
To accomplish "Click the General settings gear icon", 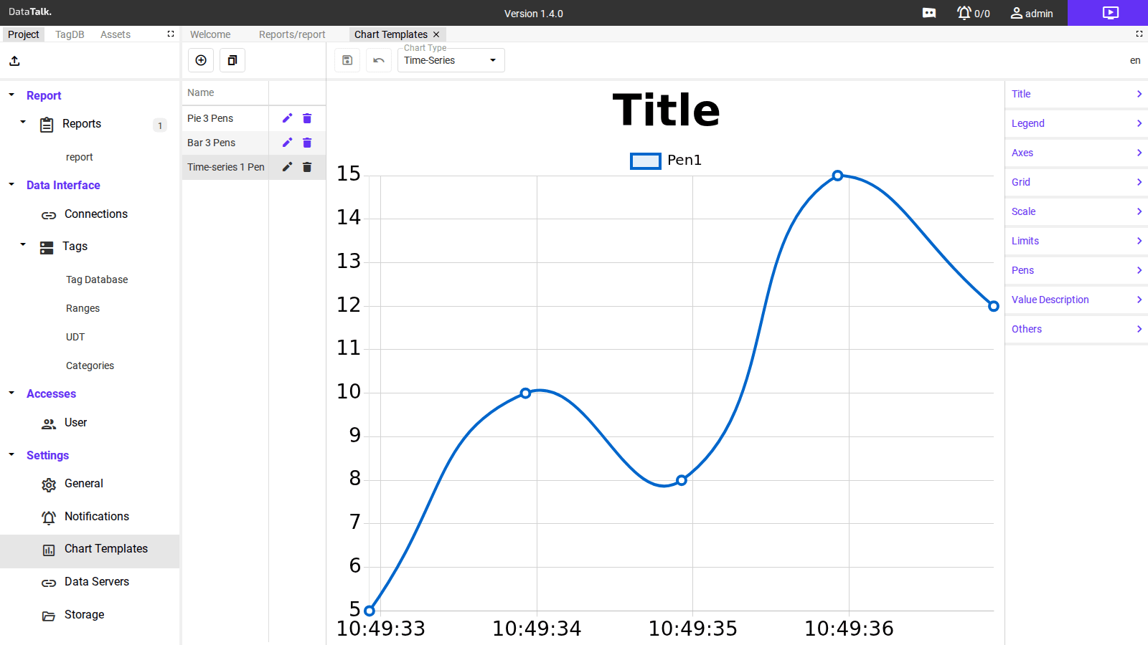I will [49, 485].
